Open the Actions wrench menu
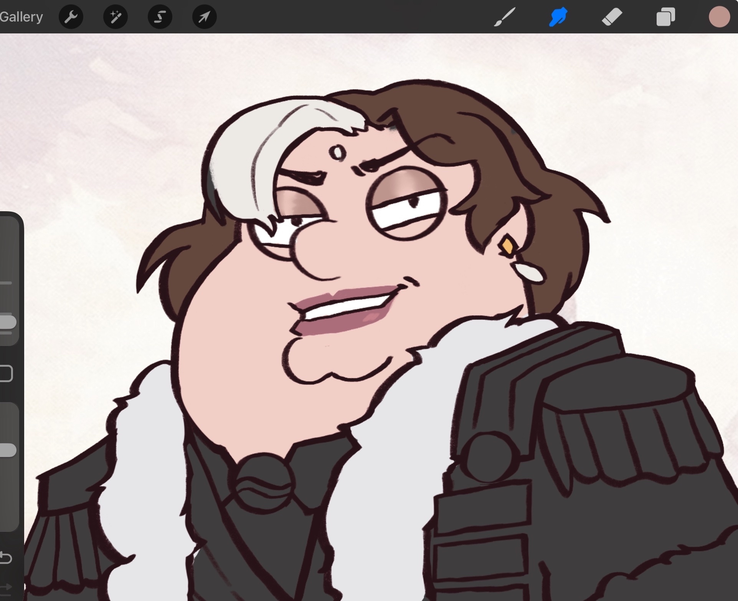 coord(71,17)
